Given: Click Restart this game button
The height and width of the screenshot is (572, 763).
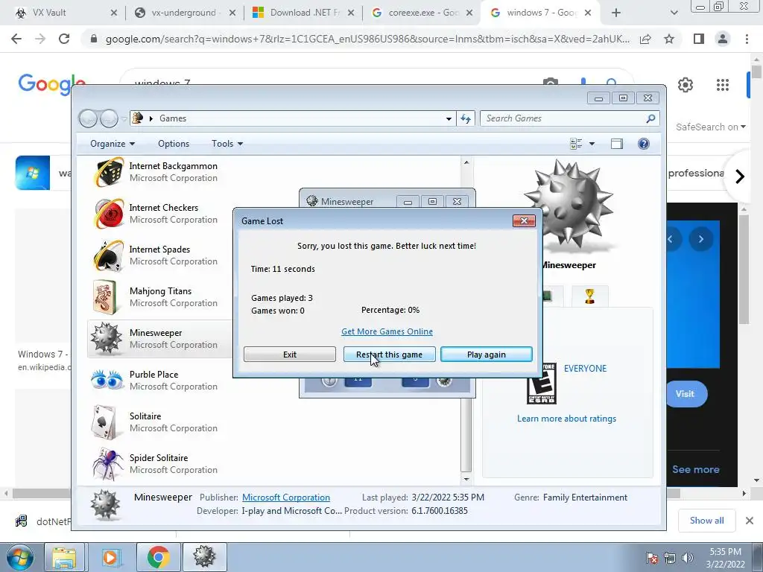Looking at the screenshot, I should [x=389, y=354].
